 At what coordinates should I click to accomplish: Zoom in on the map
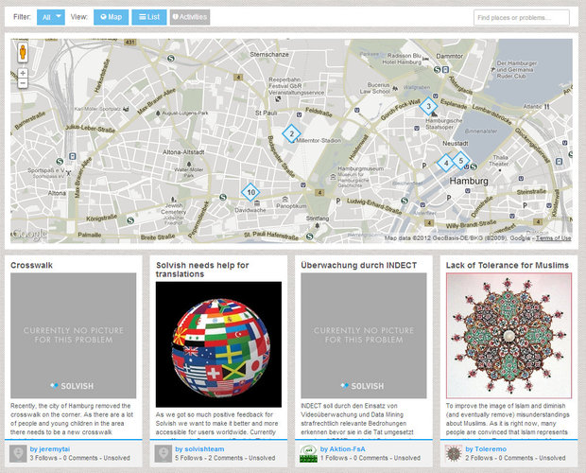tap(22, 72)
